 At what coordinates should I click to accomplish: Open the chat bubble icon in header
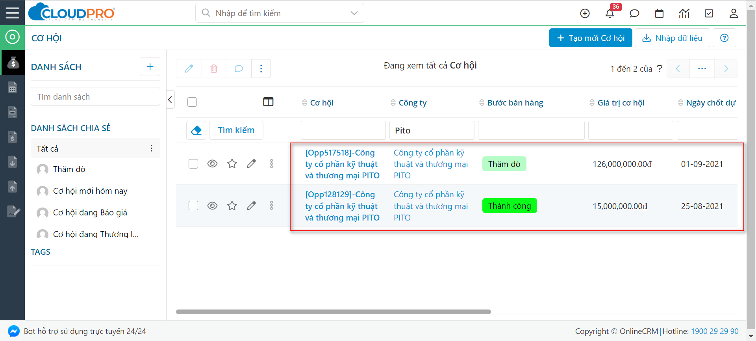click(x=634, y=13)
